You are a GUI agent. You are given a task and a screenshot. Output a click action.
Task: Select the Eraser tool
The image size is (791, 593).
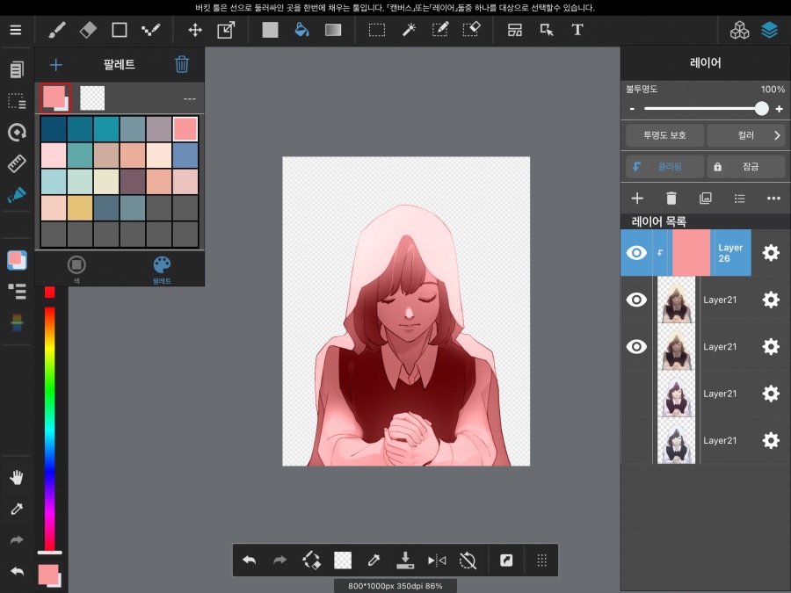coord(87,29)
